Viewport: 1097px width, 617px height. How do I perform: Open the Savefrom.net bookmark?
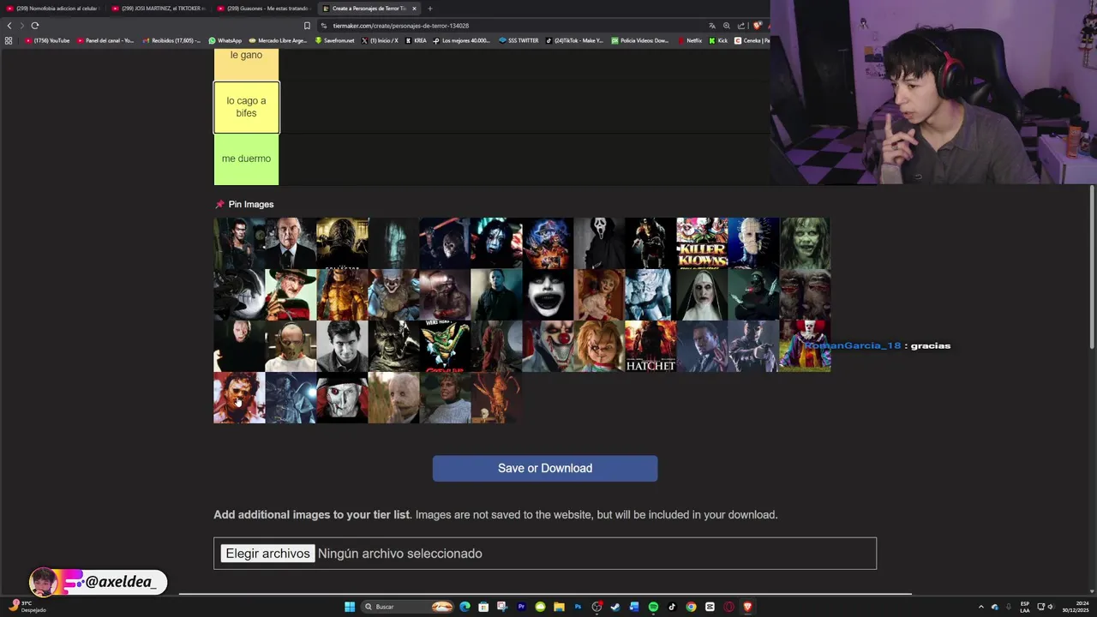point(335,40)
